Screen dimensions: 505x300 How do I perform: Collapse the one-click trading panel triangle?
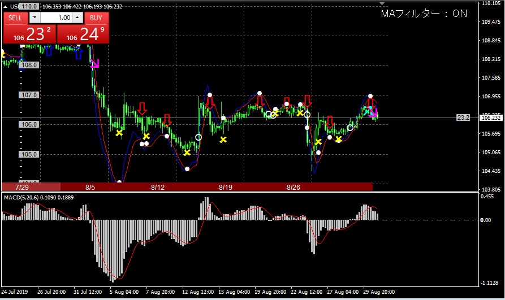point(5,6)
